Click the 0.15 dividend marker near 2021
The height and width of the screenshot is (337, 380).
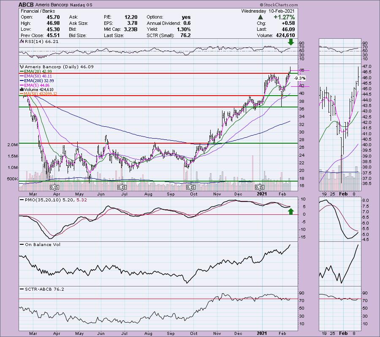(x=260, y=187)
